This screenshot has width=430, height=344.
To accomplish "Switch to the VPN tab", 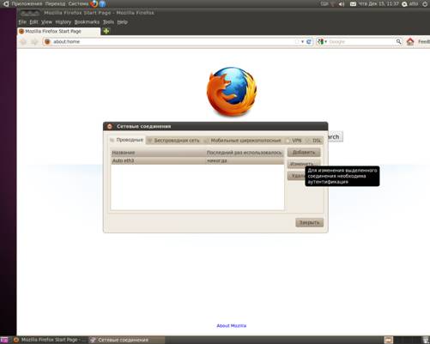I will click(x=294, y=141).
